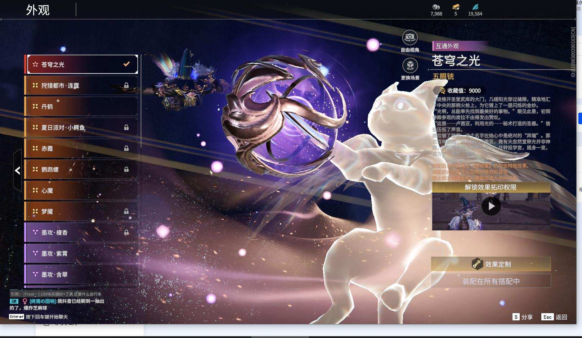
Task: Click the change scene icon (更换场景)
Action: tap(410, 66)
